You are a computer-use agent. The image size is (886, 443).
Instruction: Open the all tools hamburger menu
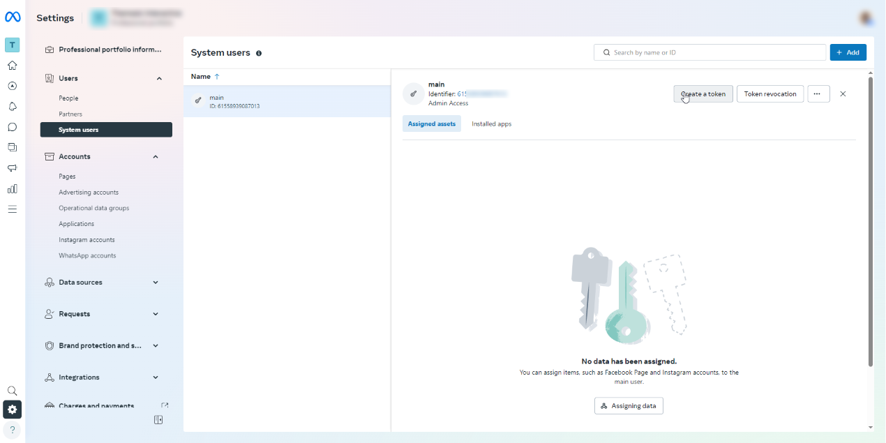[x=12, y=209]
